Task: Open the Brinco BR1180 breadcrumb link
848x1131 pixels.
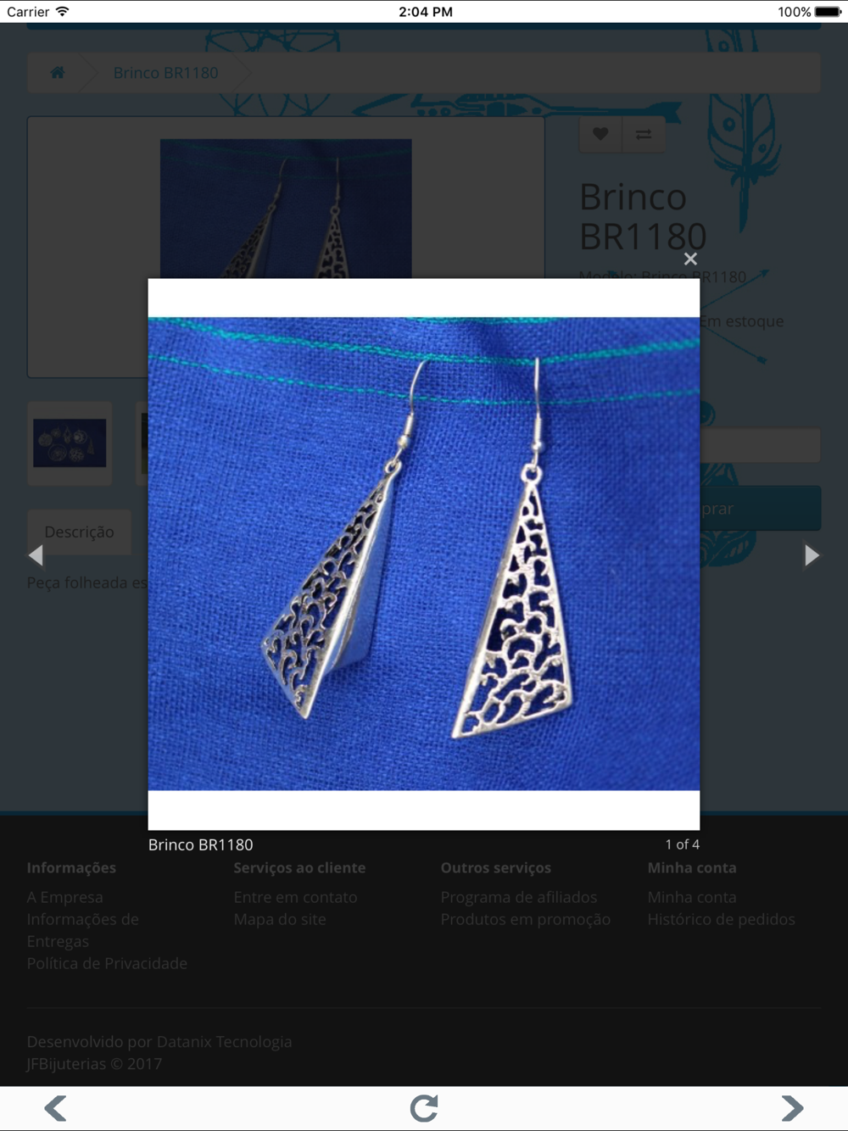Action: (x=166, y=73)
